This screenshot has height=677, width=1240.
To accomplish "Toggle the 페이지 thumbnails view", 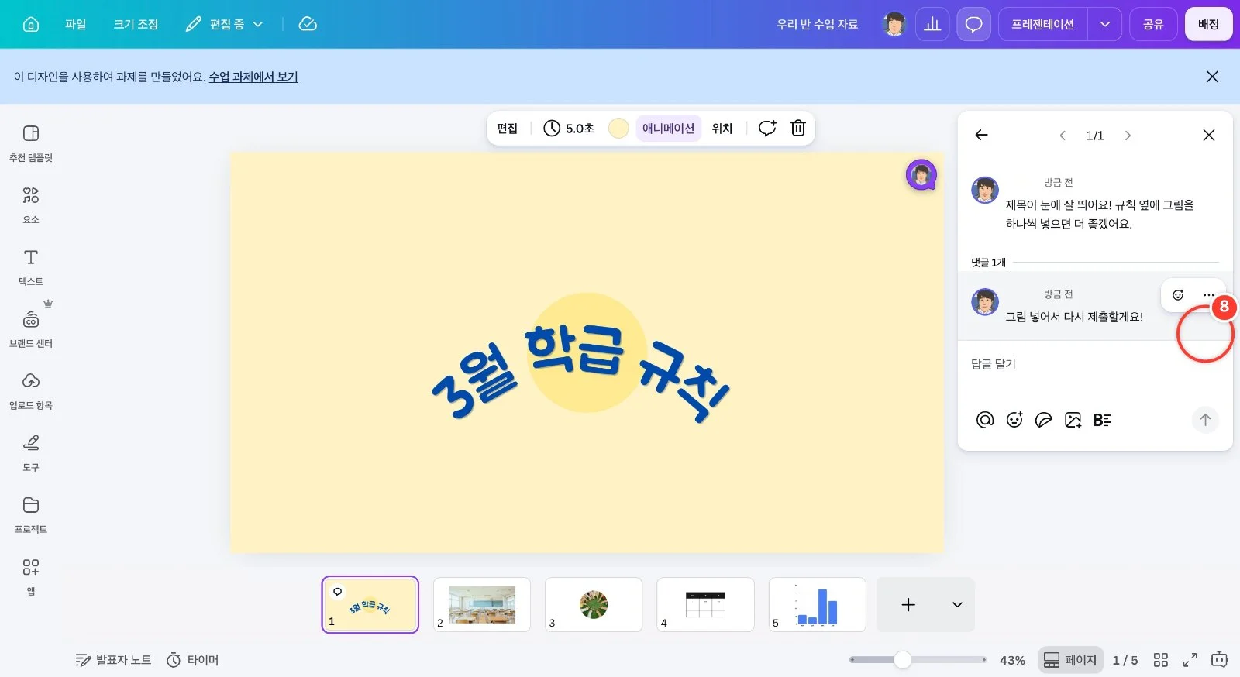I will click(x=1070, y=660).
